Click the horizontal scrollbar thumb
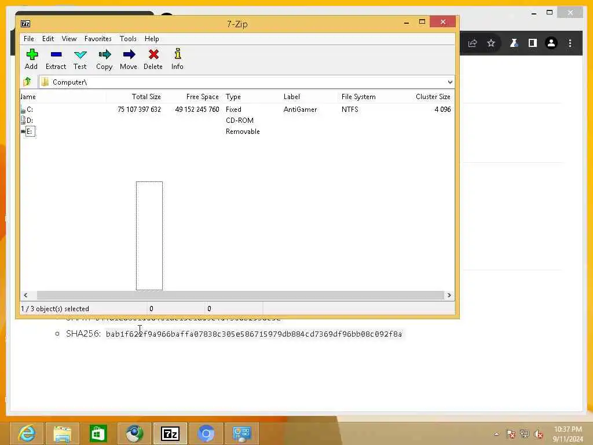This screenshot has width=593, height=445. point(240,295)
